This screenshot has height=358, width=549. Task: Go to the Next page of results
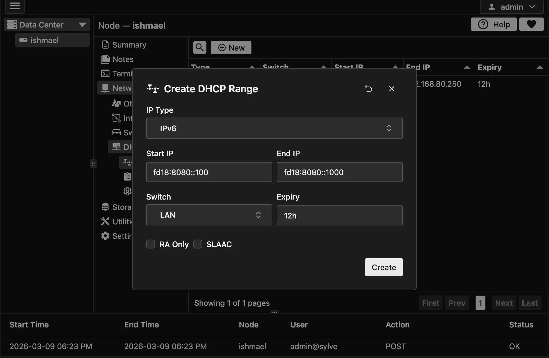[x=503, y=303]
